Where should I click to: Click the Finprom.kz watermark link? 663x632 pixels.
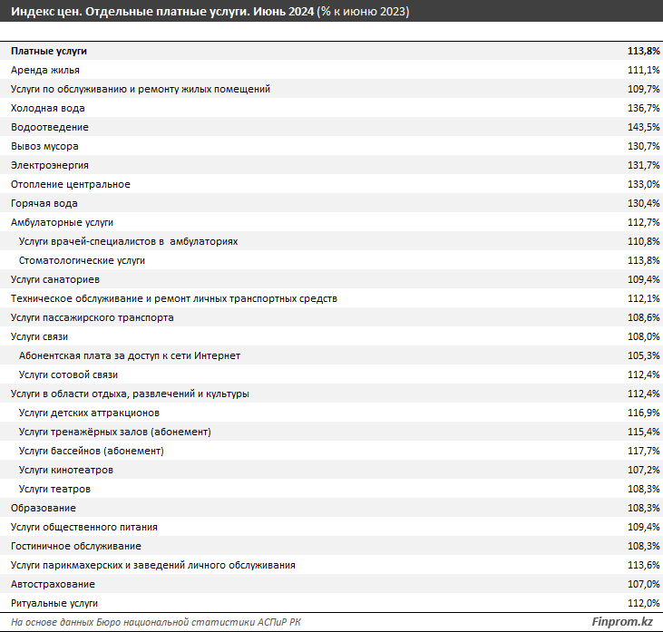[621, 622]
